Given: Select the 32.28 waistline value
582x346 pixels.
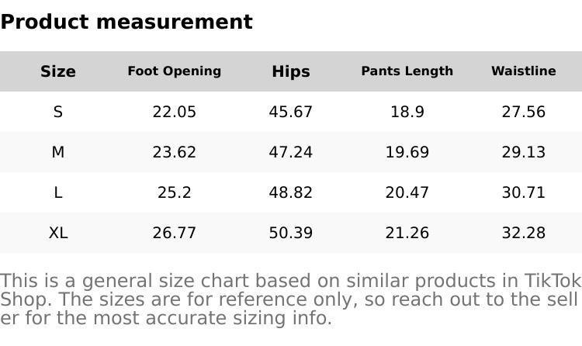Looking at the screenshot, I should [524, 233].
